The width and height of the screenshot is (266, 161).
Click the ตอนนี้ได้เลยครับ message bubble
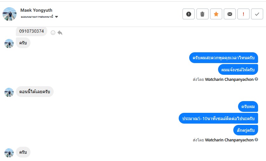coord(35,92)
